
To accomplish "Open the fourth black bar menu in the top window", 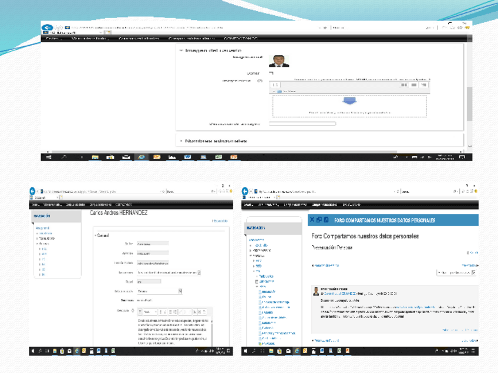I will point(191,38).
